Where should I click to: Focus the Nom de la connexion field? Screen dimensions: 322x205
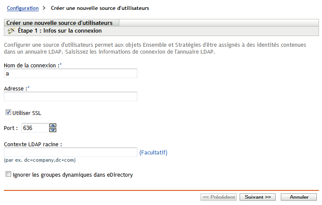[70, 74]
